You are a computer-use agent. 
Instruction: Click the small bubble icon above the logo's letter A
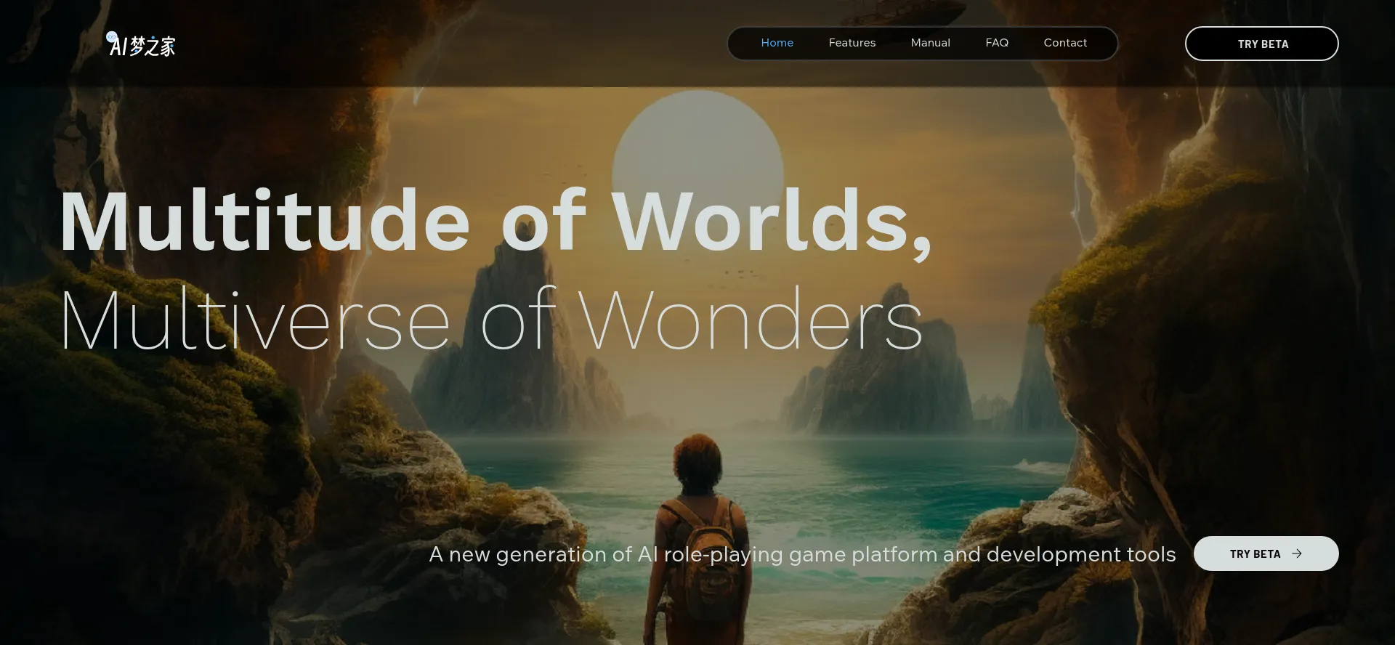[x=111, y=36]
